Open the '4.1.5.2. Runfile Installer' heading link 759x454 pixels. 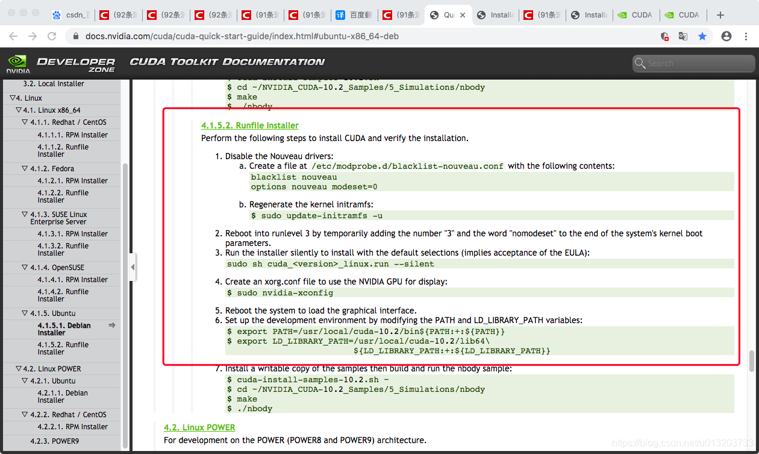249,125
